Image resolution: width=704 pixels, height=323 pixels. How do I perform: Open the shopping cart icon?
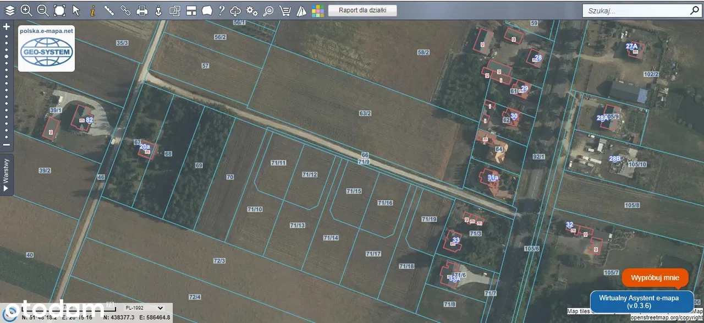(285, 10)
